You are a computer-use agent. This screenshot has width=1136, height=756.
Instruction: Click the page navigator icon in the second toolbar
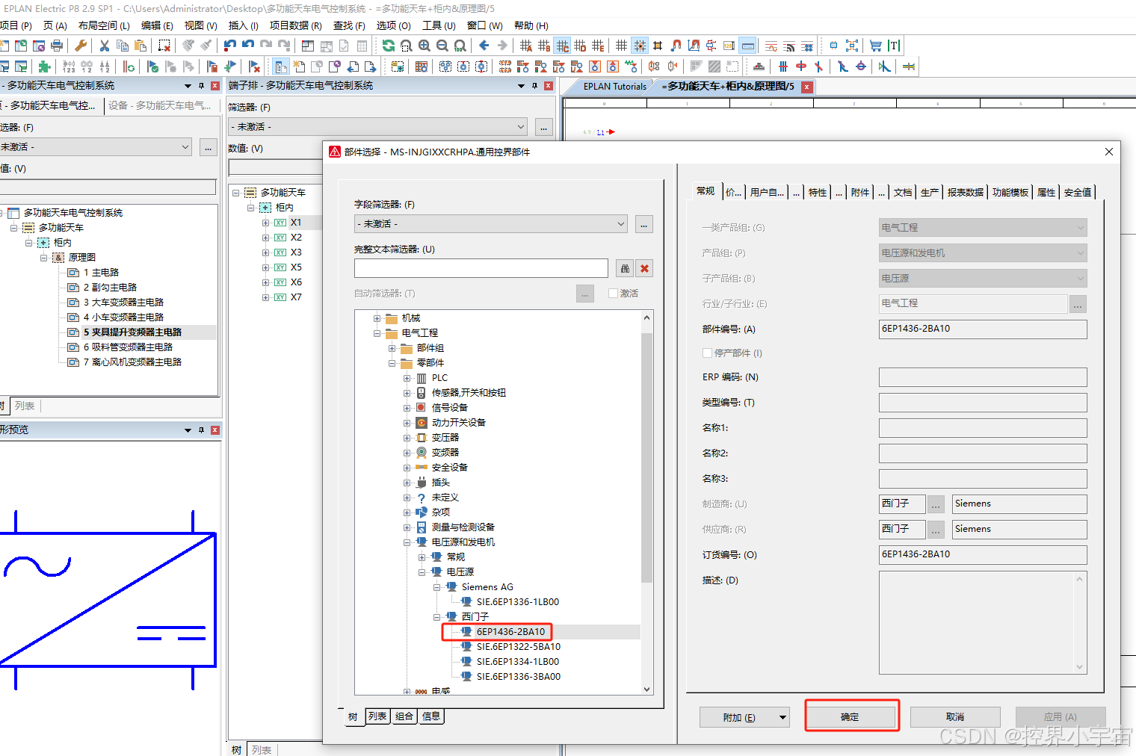pos(281,66)
